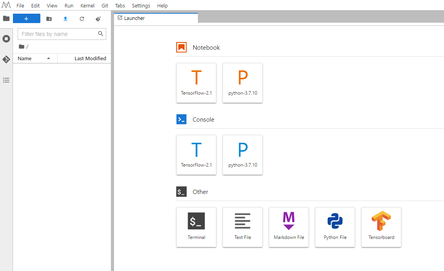444x271 pixels.
Task: Open the Git menu
Action: pyautogui.click(x=105, y=5)
